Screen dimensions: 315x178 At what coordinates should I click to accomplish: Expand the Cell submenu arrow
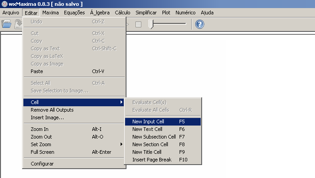(x=121, y=102)
